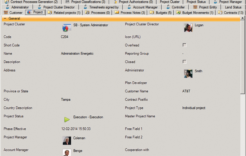Image resolution: width=246 pixels, height=156 pixels.
Task: Click Logan's director photo
Action: (188, 28)
